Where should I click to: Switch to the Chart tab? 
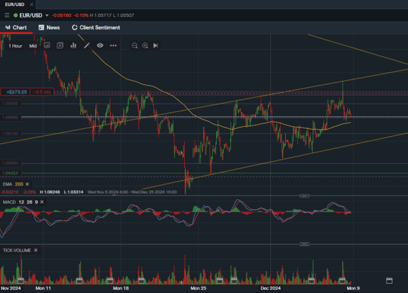(16, 27)
